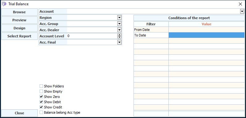
Task: Select the To Date filter row
Action: [x=151, y=35]
